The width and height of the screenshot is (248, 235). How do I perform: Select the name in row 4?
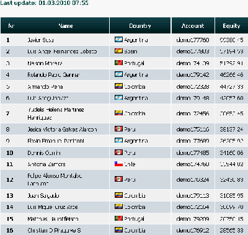click(x=53, y=74)
